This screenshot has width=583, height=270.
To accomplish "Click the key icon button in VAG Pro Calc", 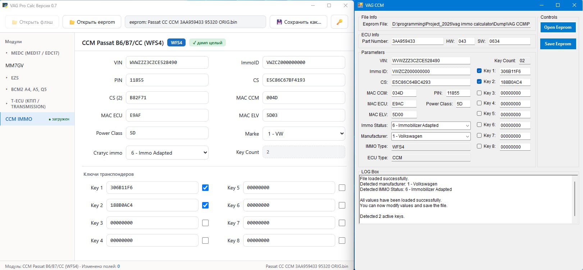I will (339, 22).
